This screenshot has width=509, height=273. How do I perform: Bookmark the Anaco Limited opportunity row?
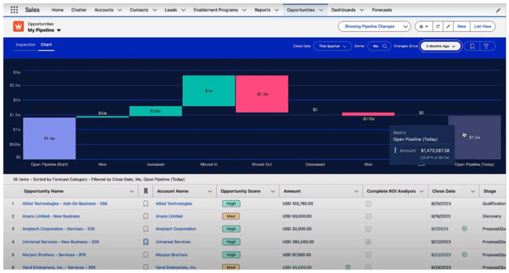point(146,216)
